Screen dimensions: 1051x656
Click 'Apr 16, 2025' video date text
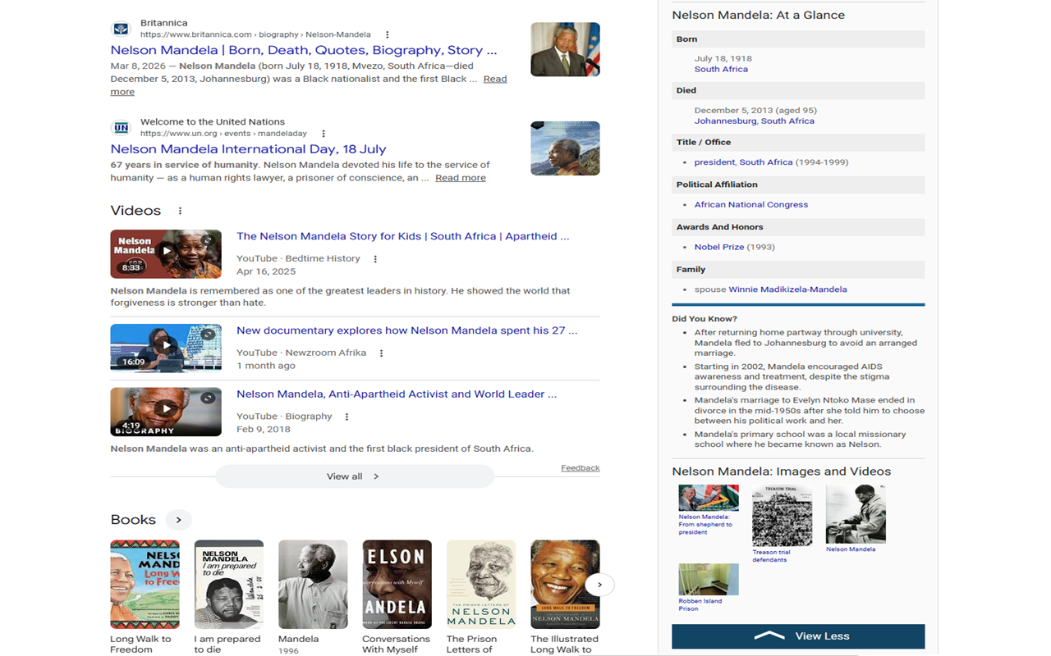tap(265, 271)
